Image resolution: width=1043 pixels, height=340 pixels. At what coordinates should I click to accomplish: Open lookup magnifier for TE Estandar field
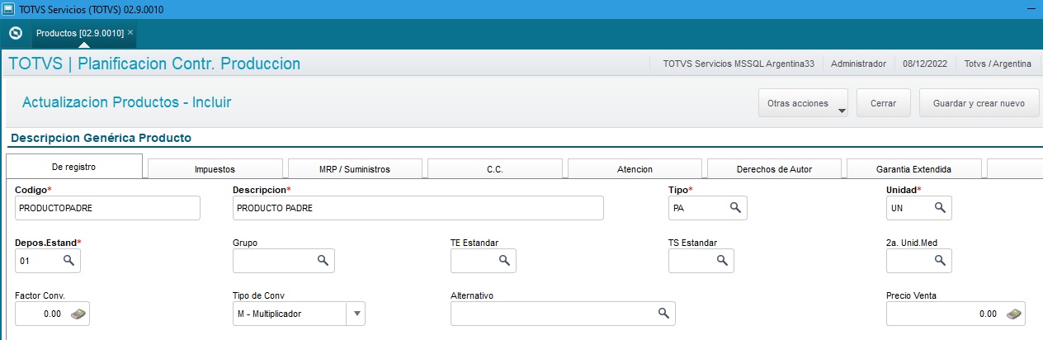(503, 260)
